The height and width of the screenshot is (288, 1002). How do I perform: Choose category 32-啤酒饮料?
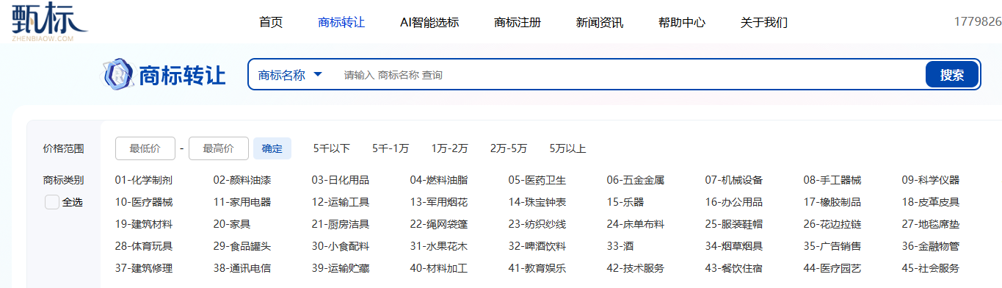pos(537,246)
